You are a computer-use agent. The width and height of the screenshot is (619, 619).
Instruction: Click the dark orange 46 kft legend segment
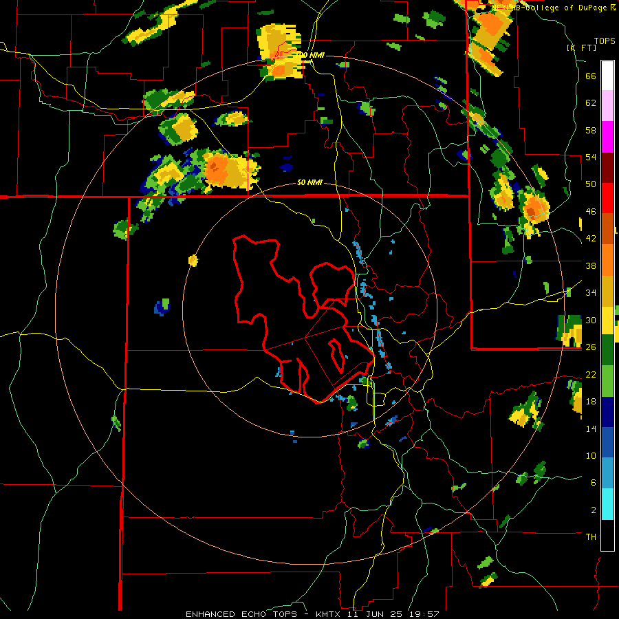[607, 229]
